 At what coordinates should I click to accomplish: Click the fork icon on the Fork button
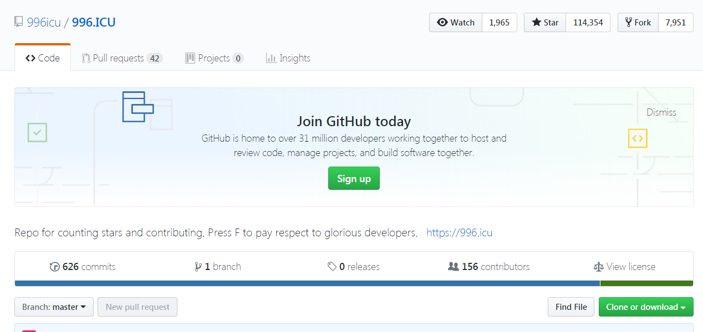tap(629, 23)
